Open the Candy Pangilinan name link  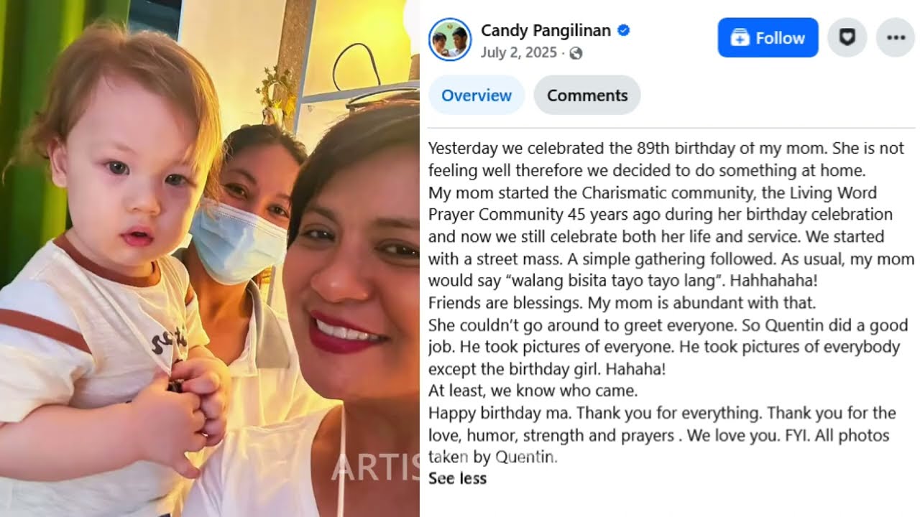[546, 30]
